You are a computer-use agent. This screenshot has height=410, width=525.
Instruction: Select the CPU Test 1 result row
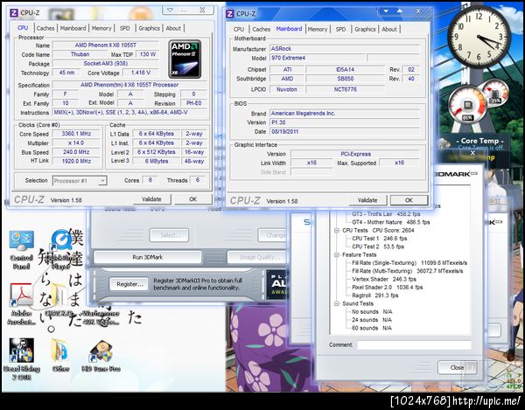click(x=380, y=239)
